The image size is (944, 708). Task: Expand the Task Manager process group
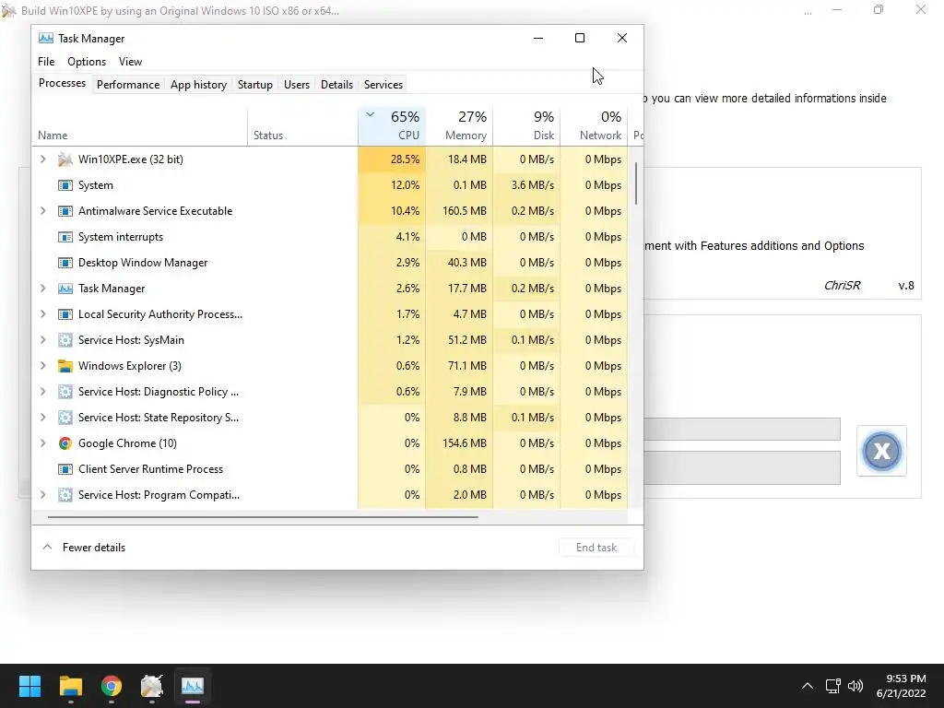tap(42, 289)
